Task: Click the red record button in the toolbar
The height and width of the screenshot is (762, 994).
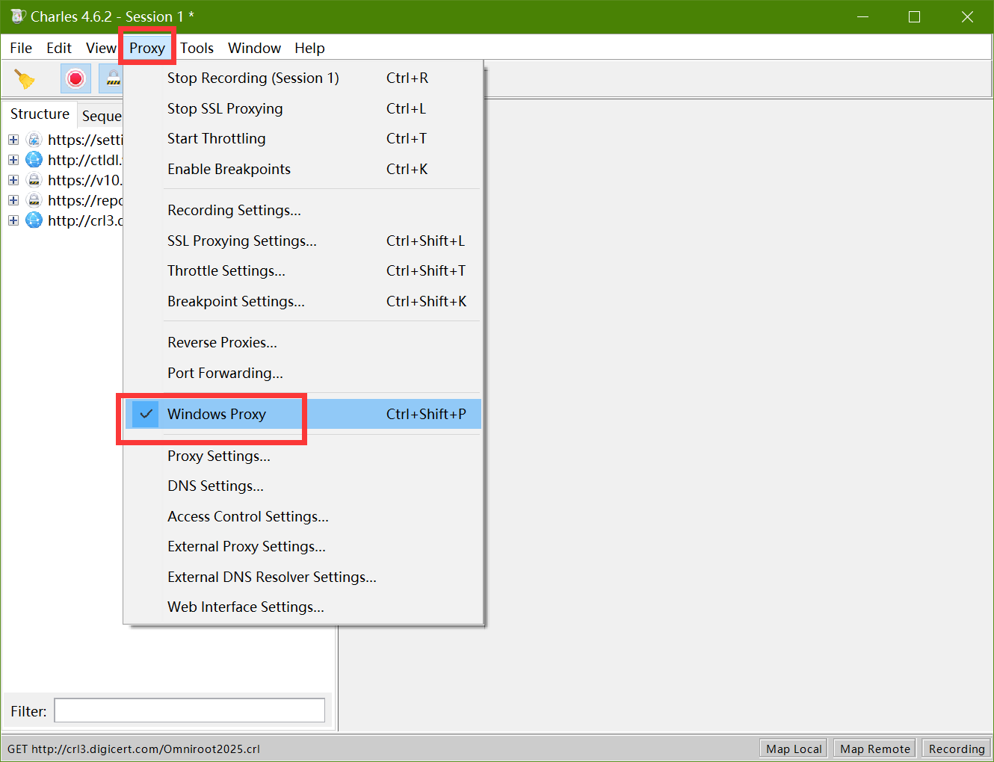Action: pos(75,78)
